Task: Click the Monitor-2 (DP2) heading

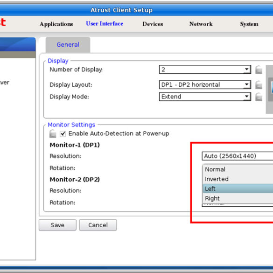Action: 75,179
